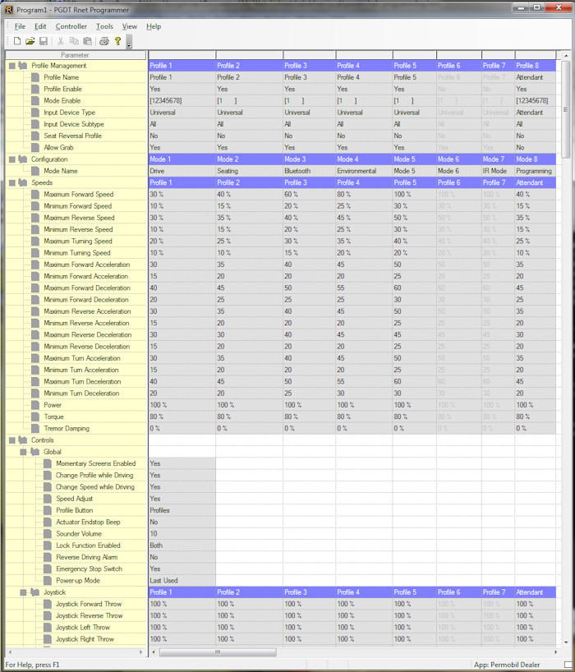The width and height of the screenshot is (575, 672).
Task: Collapse the Speeds tree group
Action: click(x=11, y=182)
